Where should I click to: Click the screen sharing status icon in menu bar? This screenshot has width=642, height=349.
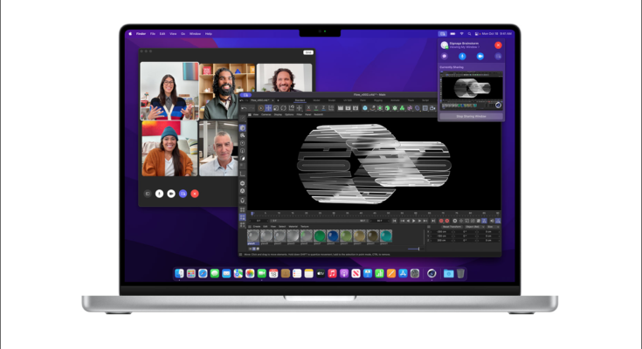pos(442,34)
